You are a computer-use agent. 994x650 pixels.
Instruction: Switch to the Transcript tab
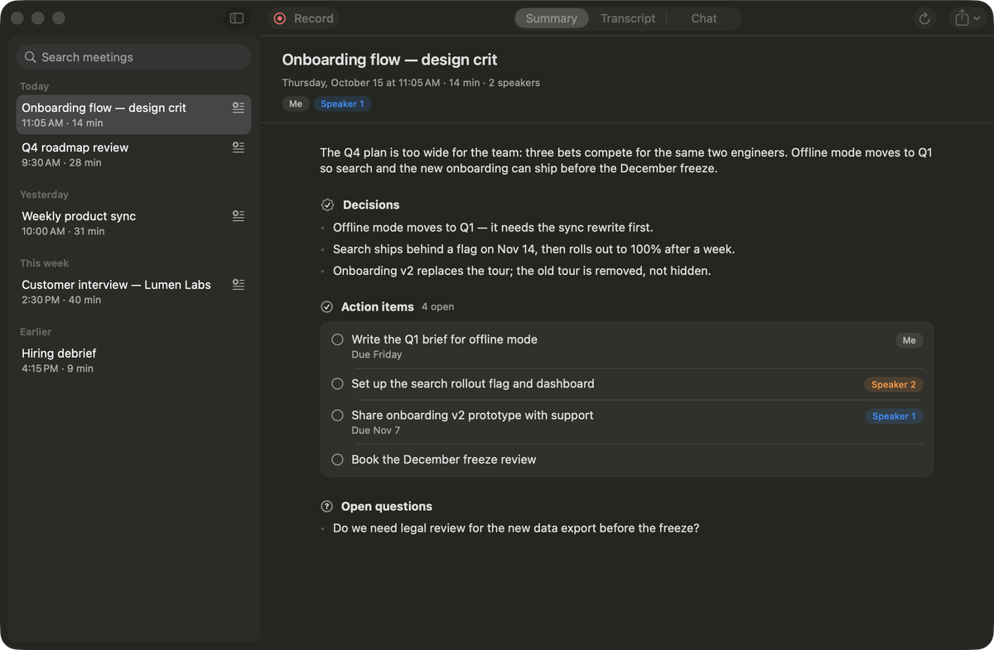coord(628,18)
